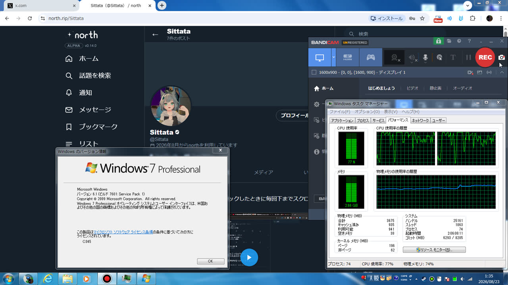The height and width of the screenshot is (285, 508).
Task: Open north ブックマーク bookmarks
Action: 91,127
